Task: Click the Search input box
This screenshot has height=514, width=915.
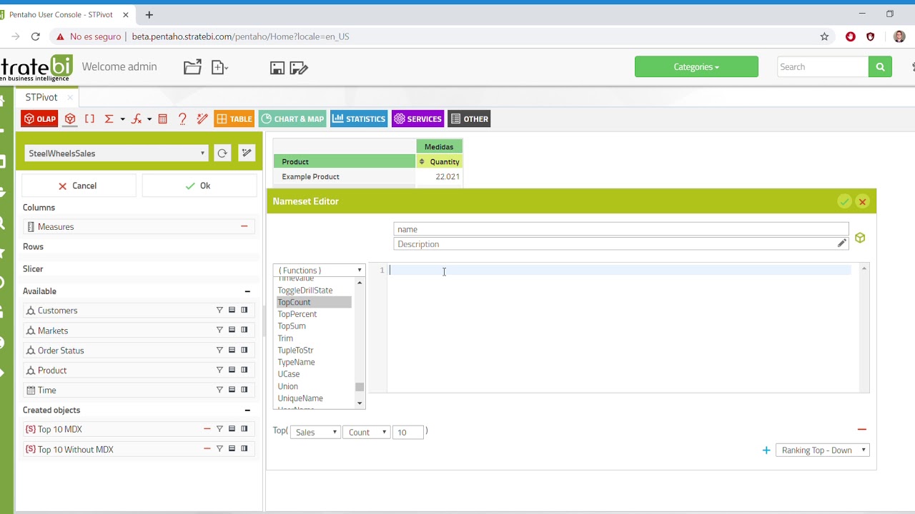Action: 823,67
